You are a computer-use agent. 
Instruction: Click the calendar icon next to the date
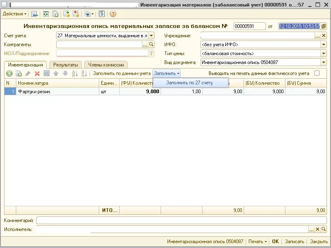(324, 26)
